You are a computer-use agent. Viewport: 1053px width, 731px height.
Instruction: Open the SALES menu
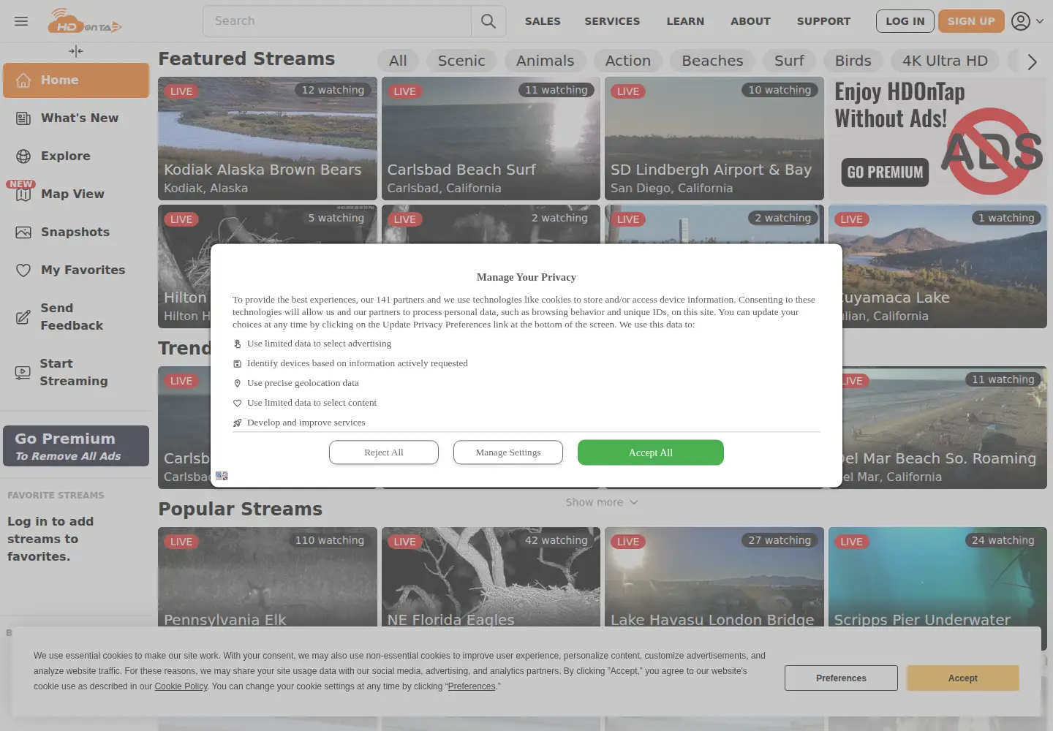(x=543, y=21)
